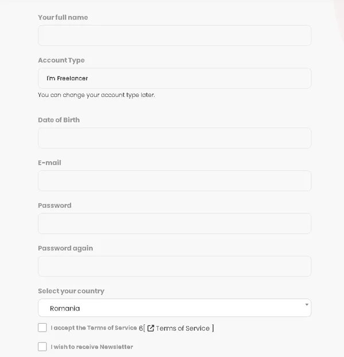344x357 pixels.
Task: Enable the Newsletter subscription checkbox
Action: pos(42,347)
